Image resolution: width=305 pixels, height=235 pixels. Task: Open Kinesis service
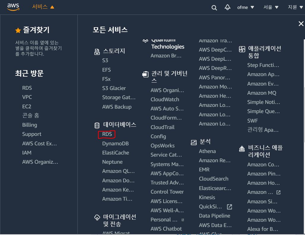207,197
